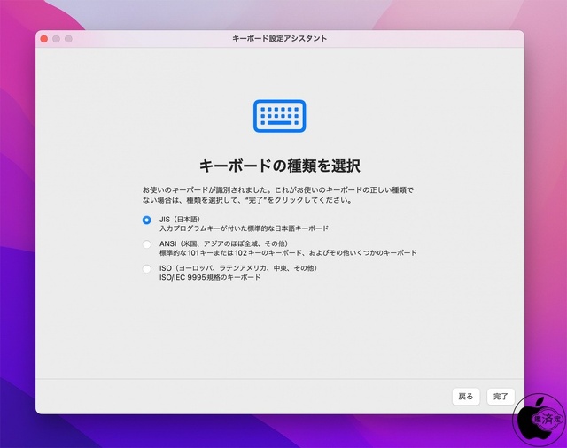Finish setup with the 完了 button
This screenshot has height=448, width=567.
[501, 396]
